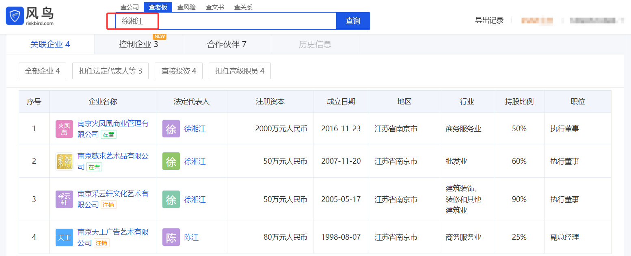Click the purple 陈 avatar for 陈江
The height and width of the screenshot is (256, 631).
(171, 237)
